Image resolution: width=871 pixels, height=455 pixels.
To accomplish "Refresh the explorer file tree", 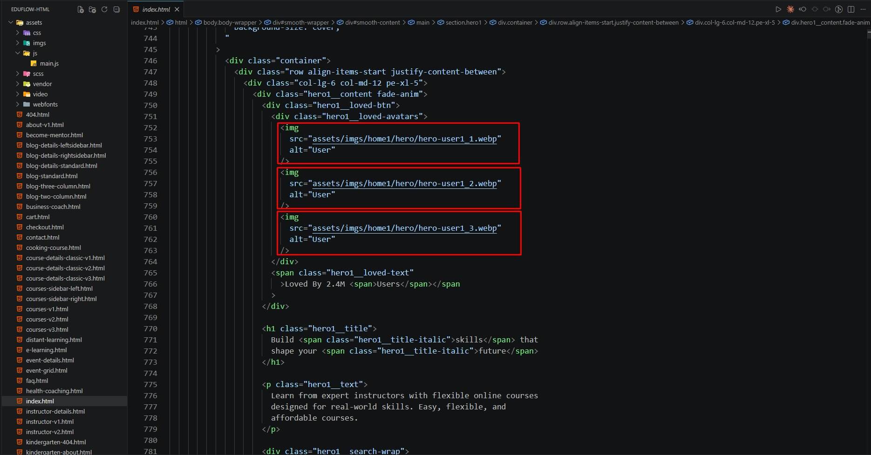I will coord(104,9).
